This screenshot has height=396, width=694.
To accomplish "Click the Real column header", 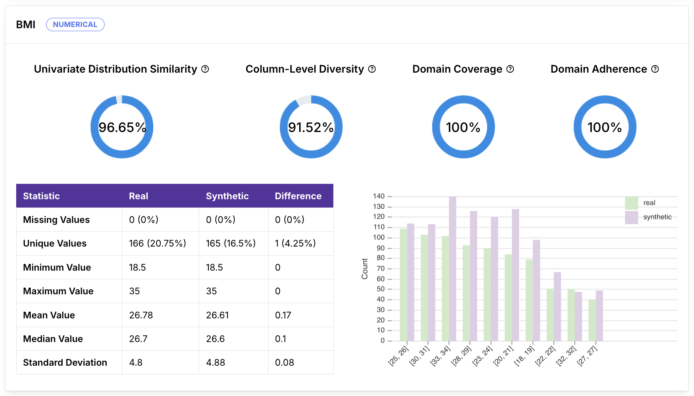I will click(139, 196).
